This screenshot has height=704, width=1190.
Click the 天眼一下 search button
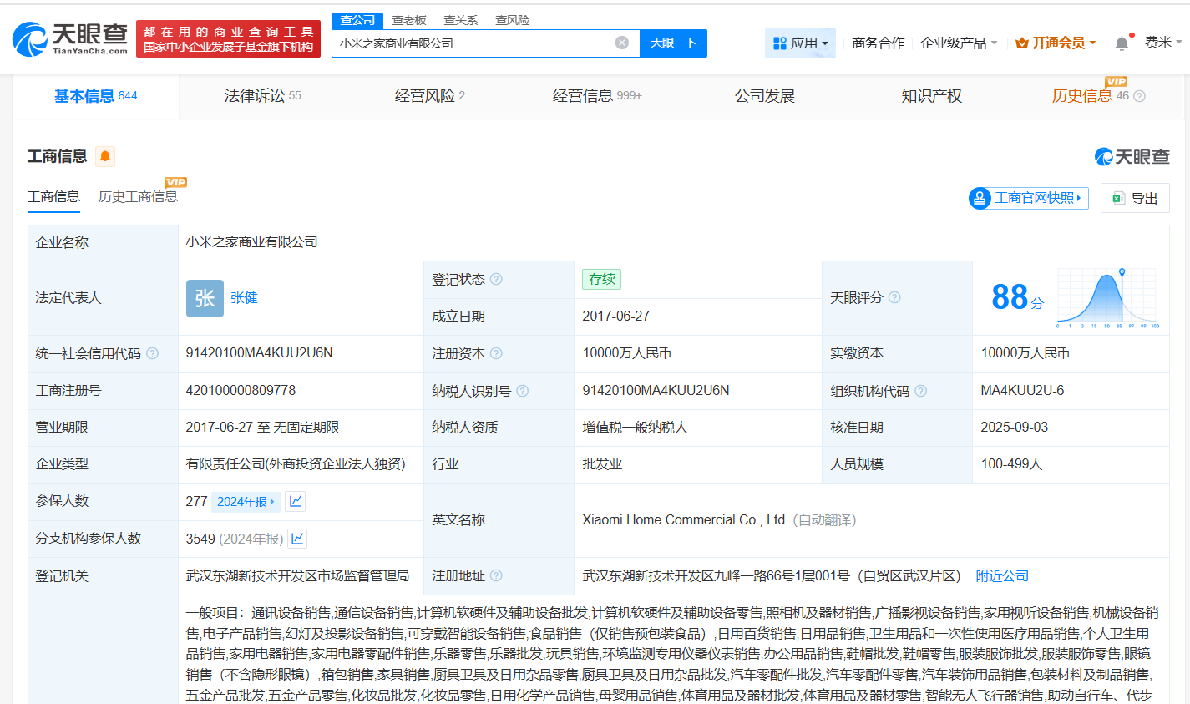[x=673, y=43]
